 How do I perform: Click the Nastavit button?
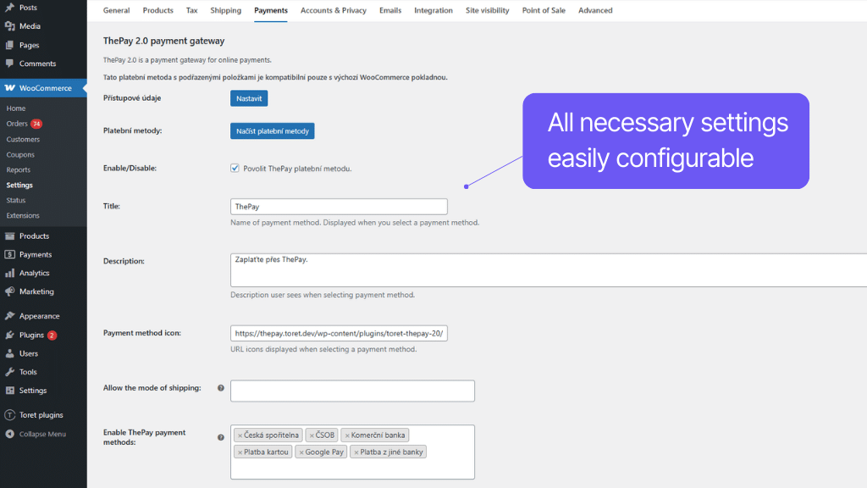(x=249, y=98)
